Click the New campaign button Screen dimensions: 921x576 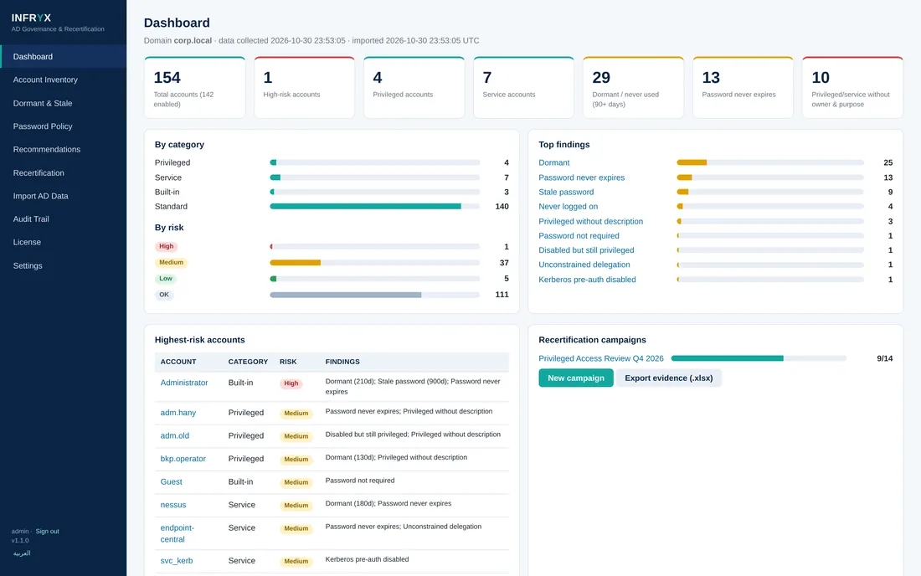[576, 378]
